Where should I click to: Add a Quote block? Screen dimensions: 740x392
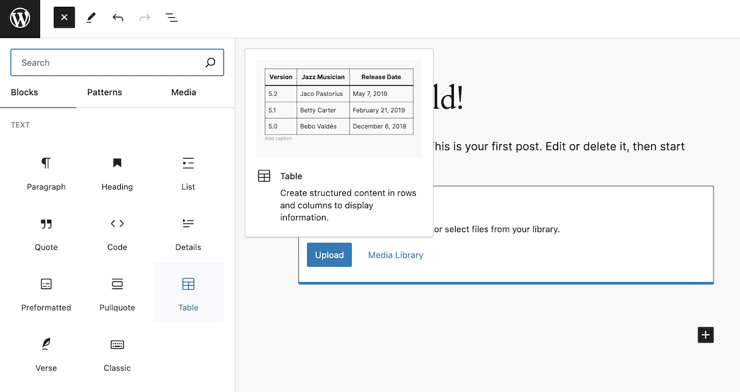(x=46, y=235)
